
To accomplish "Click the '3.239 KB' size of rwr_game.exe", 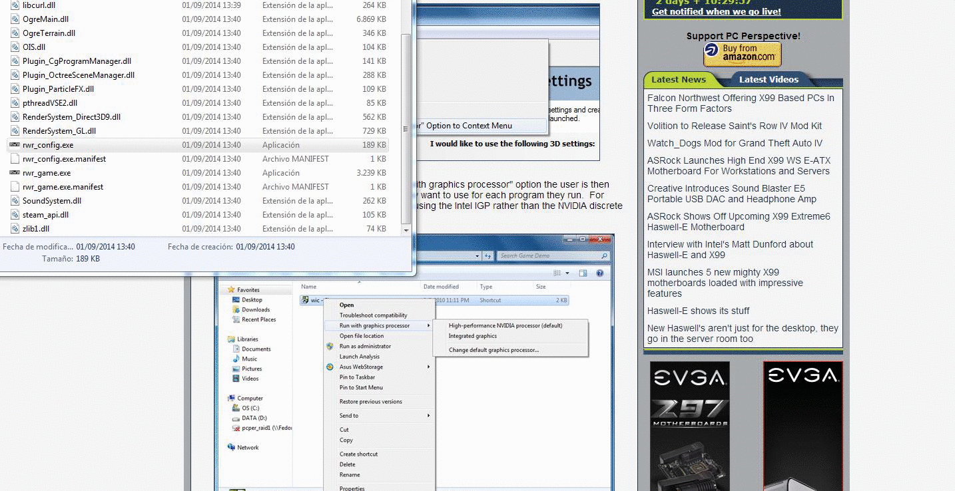I will point(372,173).
